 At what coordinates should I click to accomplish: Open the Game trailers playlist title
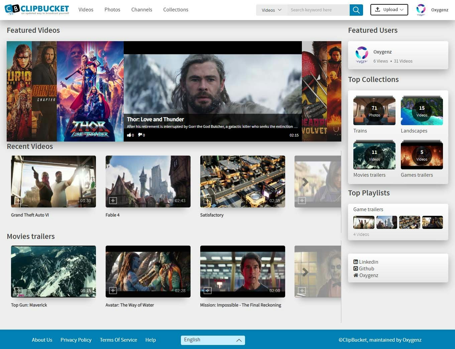[368, 209]
